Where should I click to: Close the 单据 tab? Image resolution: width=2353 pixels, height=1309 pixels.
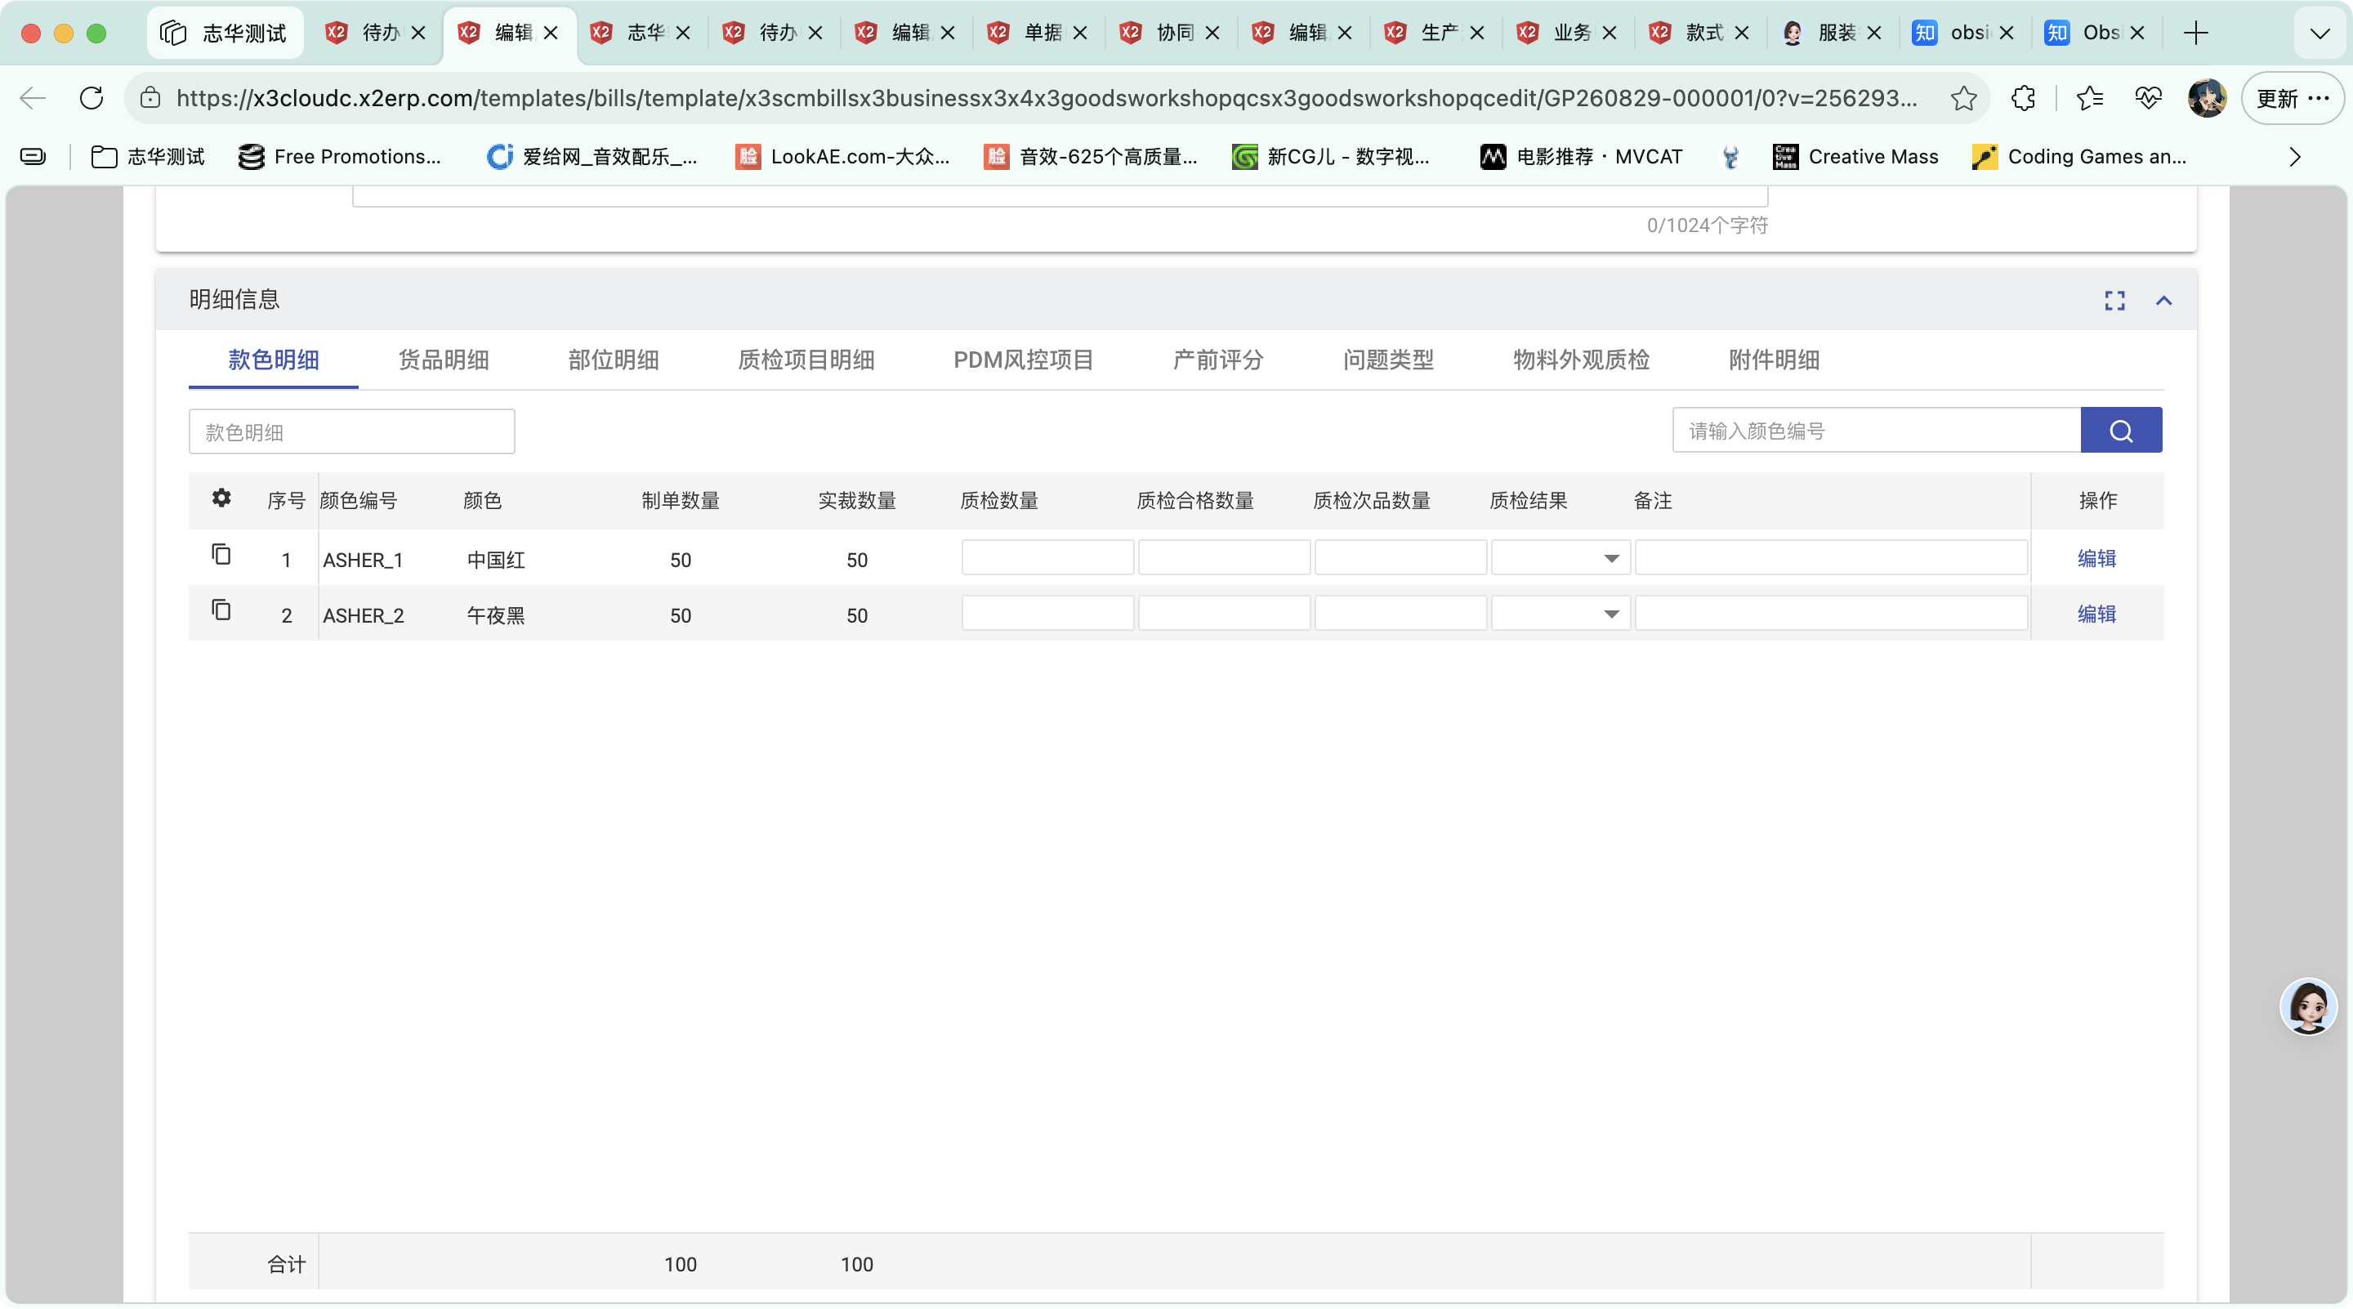coord(1079,33)
